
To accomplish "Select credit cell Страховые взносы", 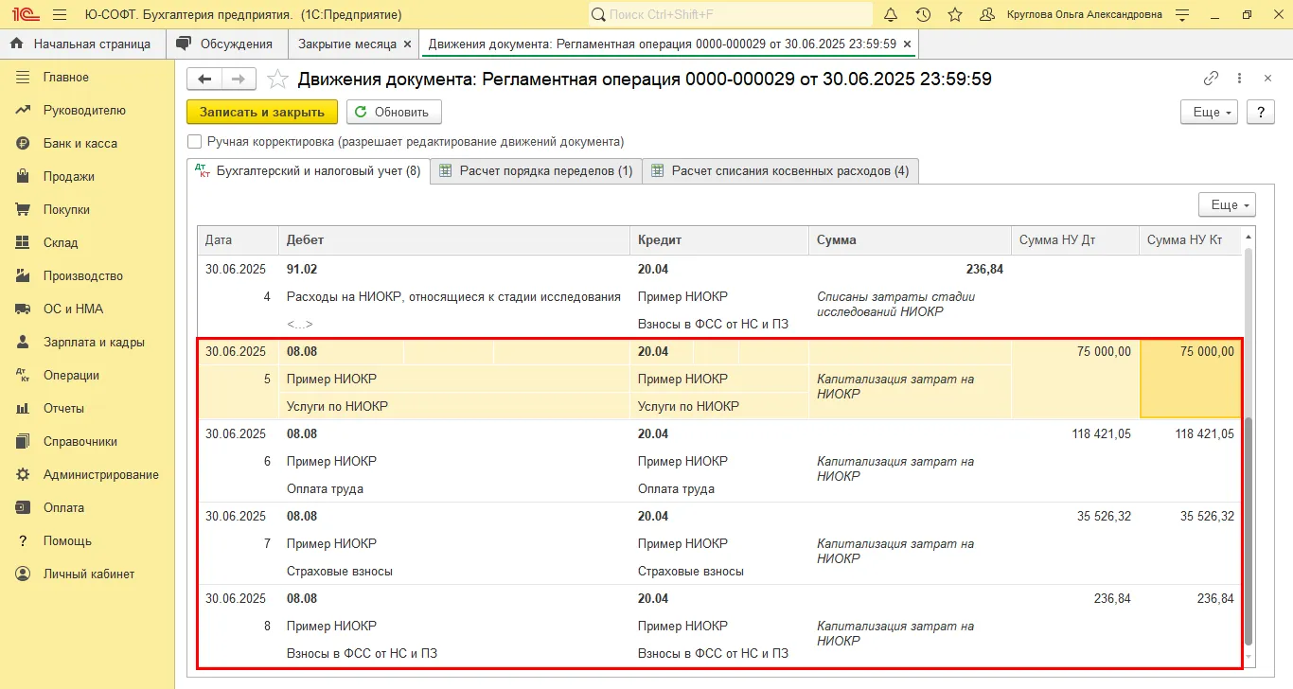I will click(x=691, y=572).
